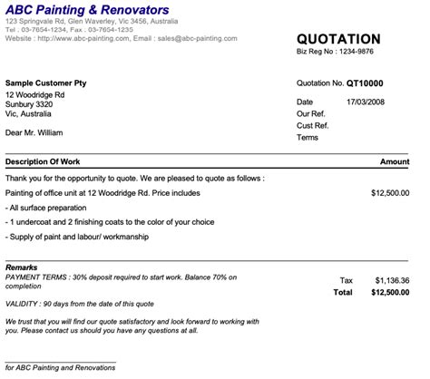Click the Terms field label
The height and width of the screenshot is (379, 430).
(308, 138)
